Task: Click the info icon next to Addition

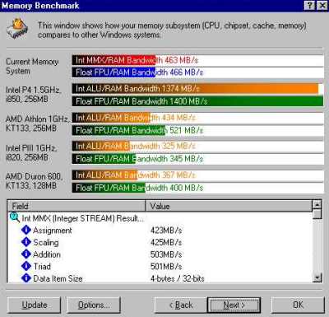Action: pos(26,254)
